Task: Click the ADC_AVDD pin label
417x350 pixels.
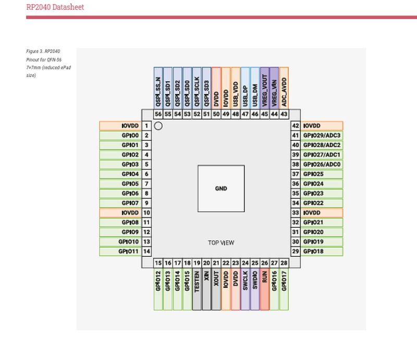Action: pyautogui.click(x=284, y=88)
